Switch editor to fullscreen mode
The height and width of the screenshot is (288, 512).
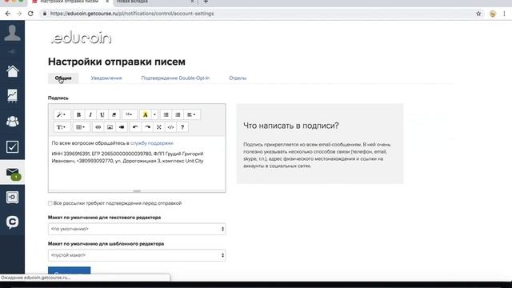click(158, 127)
